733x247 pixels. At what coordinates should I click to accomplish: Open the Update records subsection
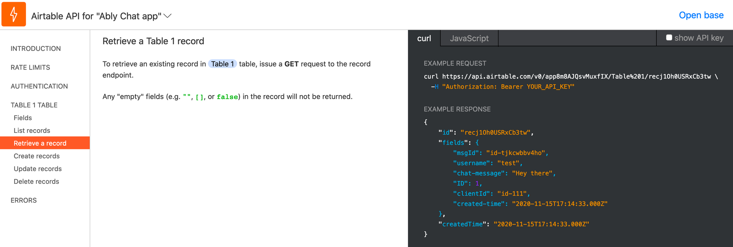[x=38, y=169]
